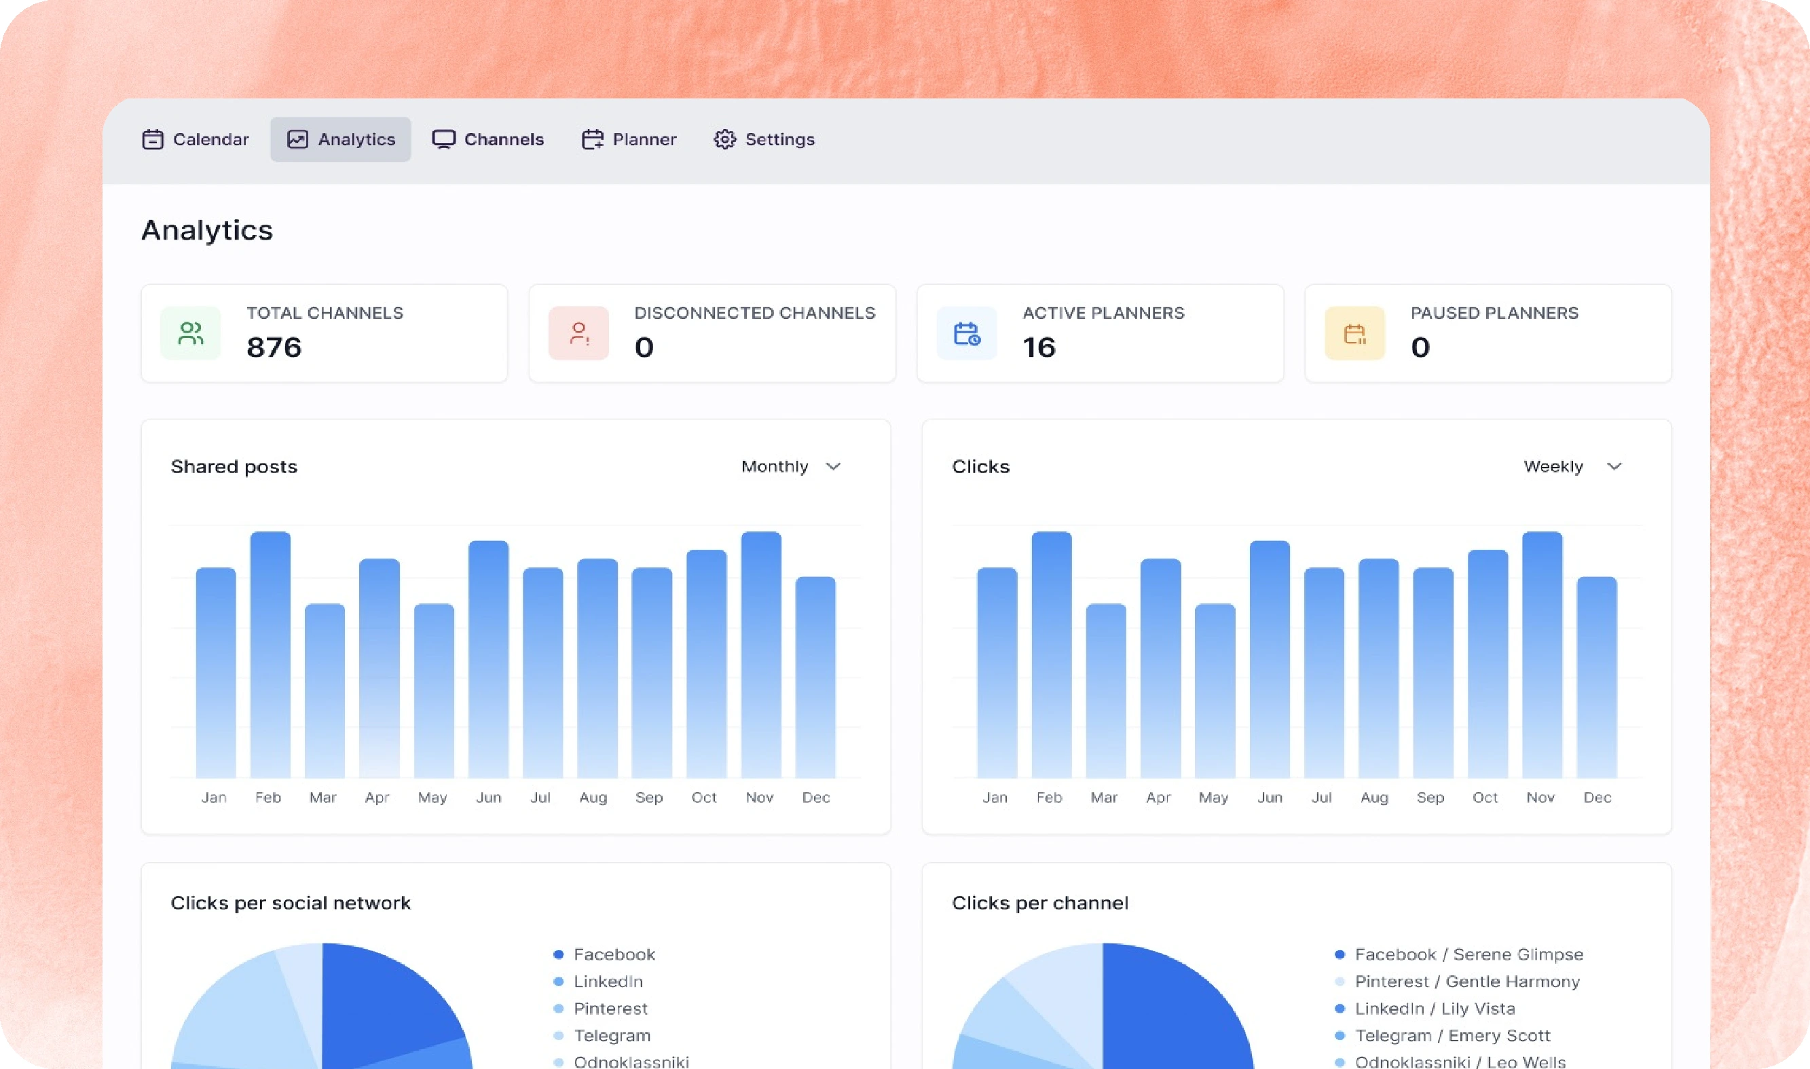Click the Channels monitor icon

[x=444, y=139]
